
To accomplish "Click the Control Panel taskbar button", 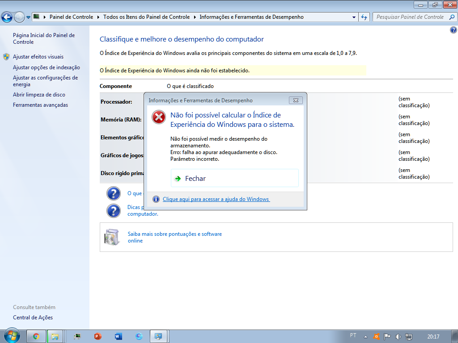I will [158, 336].
